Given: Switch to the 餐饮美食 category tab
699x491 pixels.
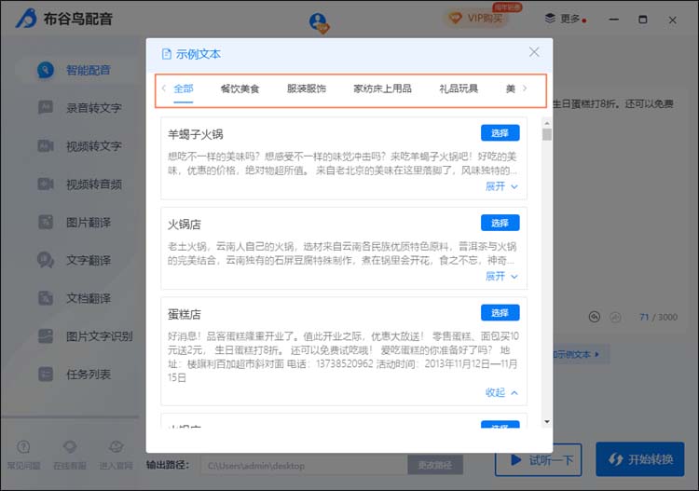Looking at the screenshot, I should coord(240,89).
